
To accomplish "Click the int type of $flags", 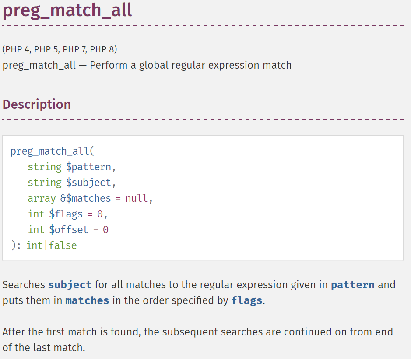I will coord(36,214).
